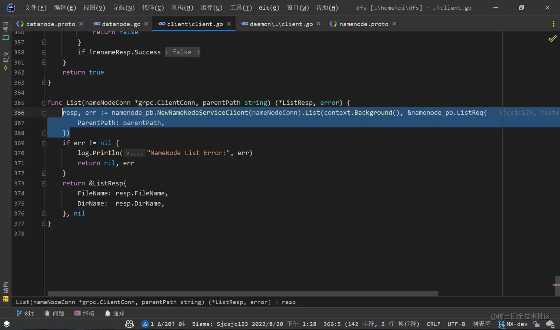Collapse the fold marker on line 366
This screenshot has width=560, height=330.
[x=44, y=113]
